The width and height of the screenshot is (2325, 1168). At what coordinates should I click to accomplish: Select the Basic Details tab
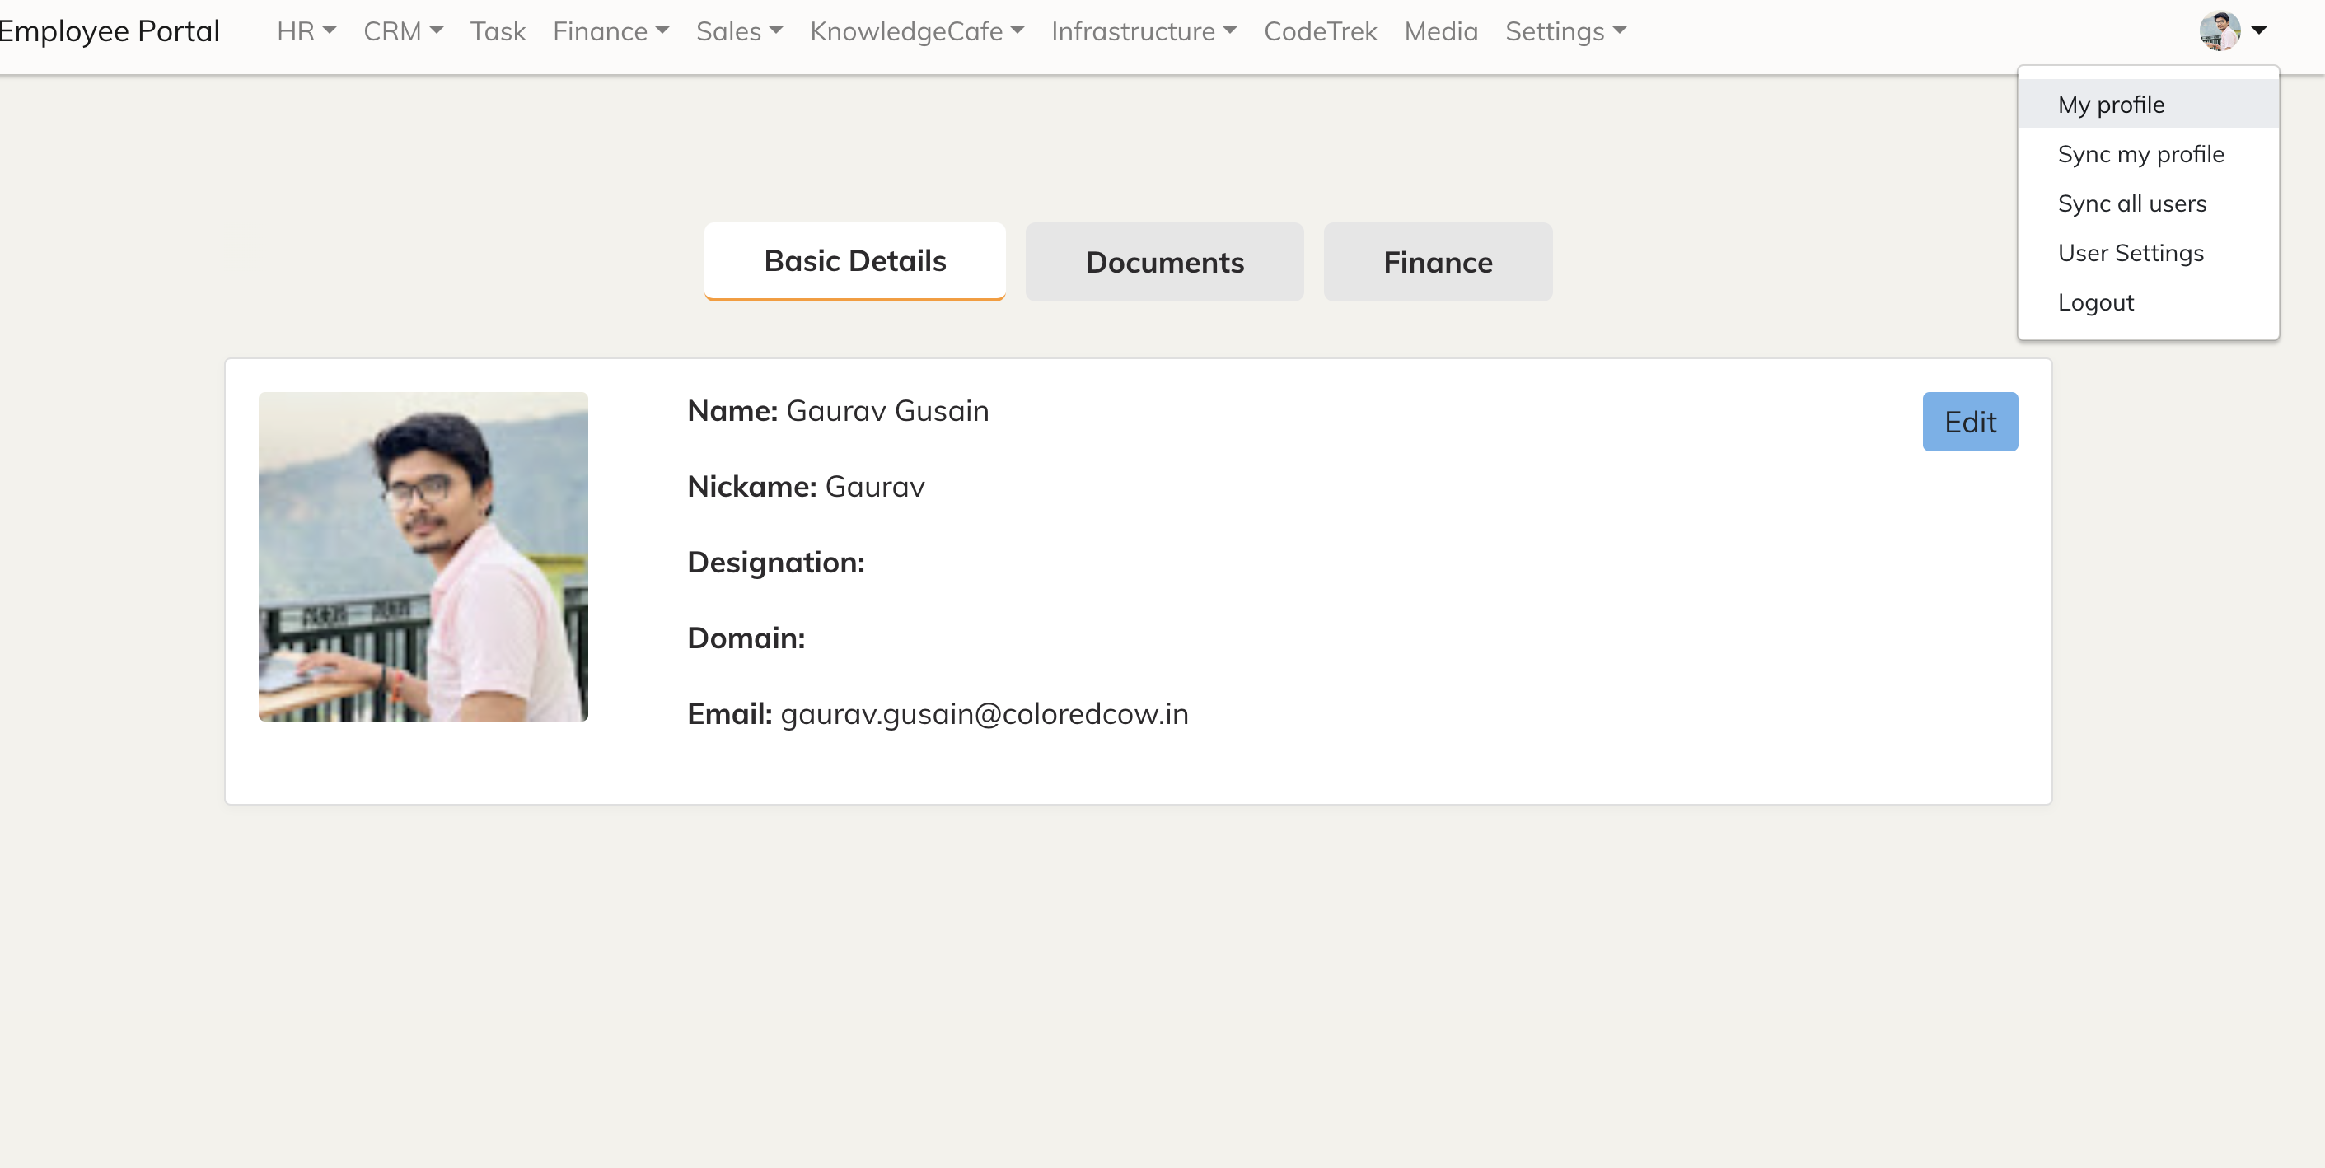pos(854,261)
